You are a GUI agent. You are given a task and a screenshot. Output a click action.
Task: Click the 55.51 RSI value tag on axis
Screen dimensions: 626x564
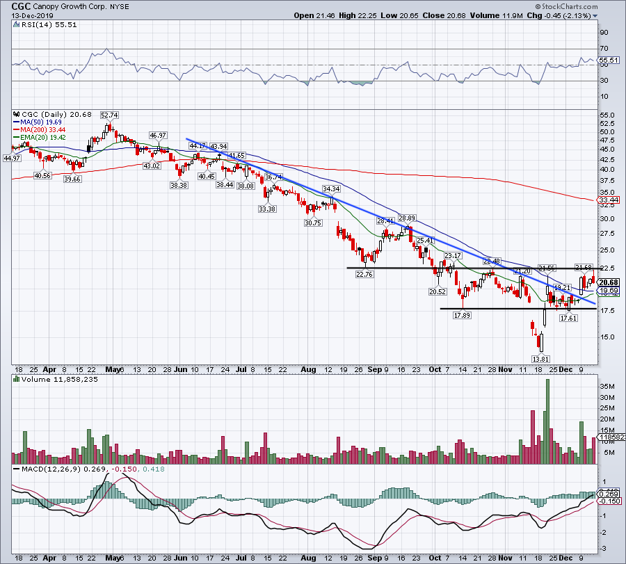609,61
